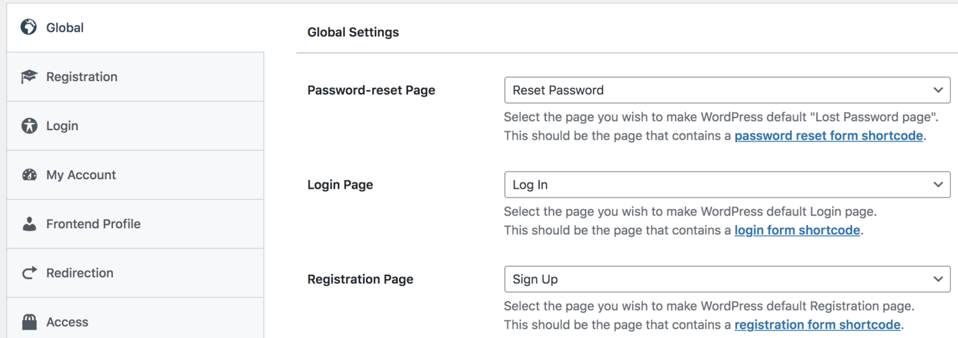This screenshot has width=958, height=338.
Task: Open the login form shortcode link
Action: pos(797,230)
